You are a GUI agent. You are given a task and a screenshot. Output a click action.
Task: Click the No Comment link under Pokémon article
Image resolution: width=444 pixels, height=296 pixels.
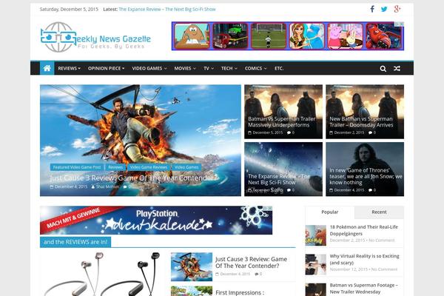pos(382,240)
